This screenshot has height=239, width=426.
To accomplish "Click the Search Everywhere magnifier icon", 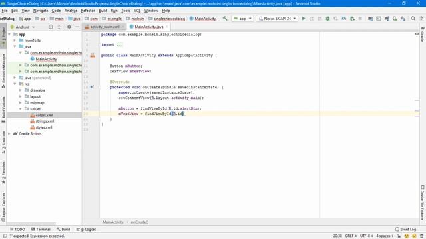I will click(x=413, y=19).
